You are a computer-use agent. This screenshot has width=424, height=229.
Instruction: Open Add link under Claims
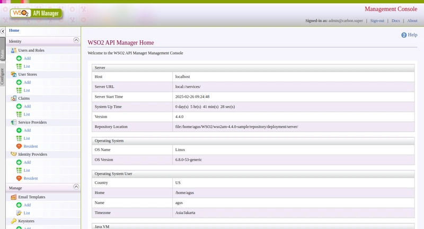coord(27,106)
